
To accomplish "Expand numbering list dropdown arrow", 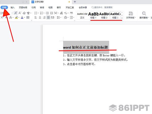I will 44,13.
